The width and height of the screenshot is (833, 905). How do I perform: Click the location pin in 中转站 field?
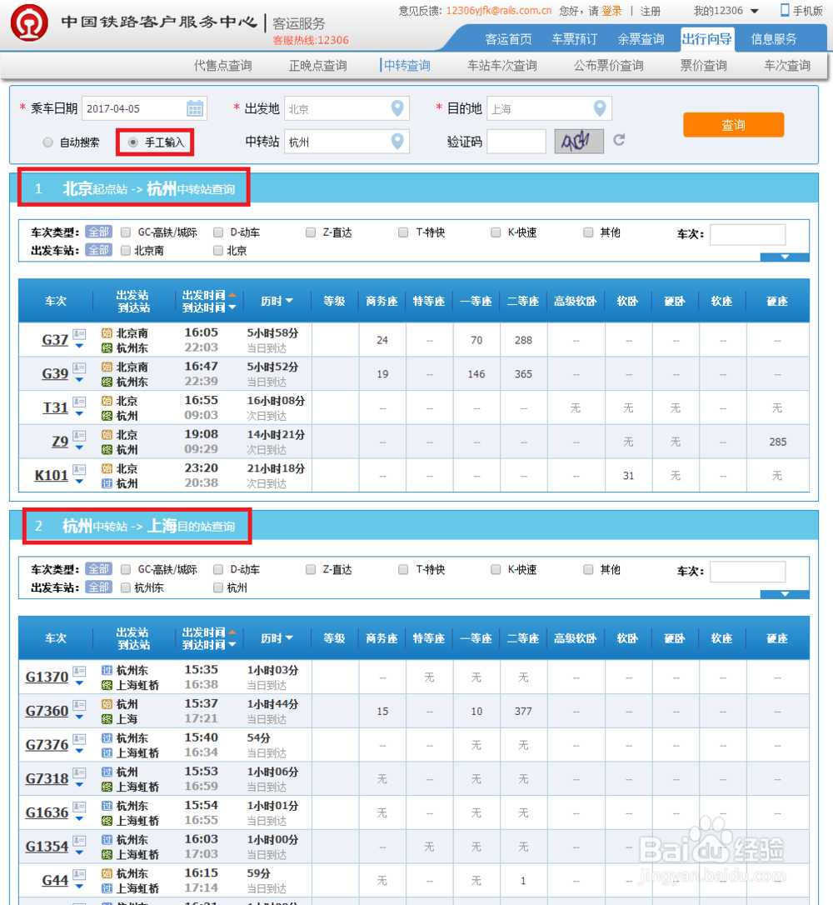tap(398, 142)
